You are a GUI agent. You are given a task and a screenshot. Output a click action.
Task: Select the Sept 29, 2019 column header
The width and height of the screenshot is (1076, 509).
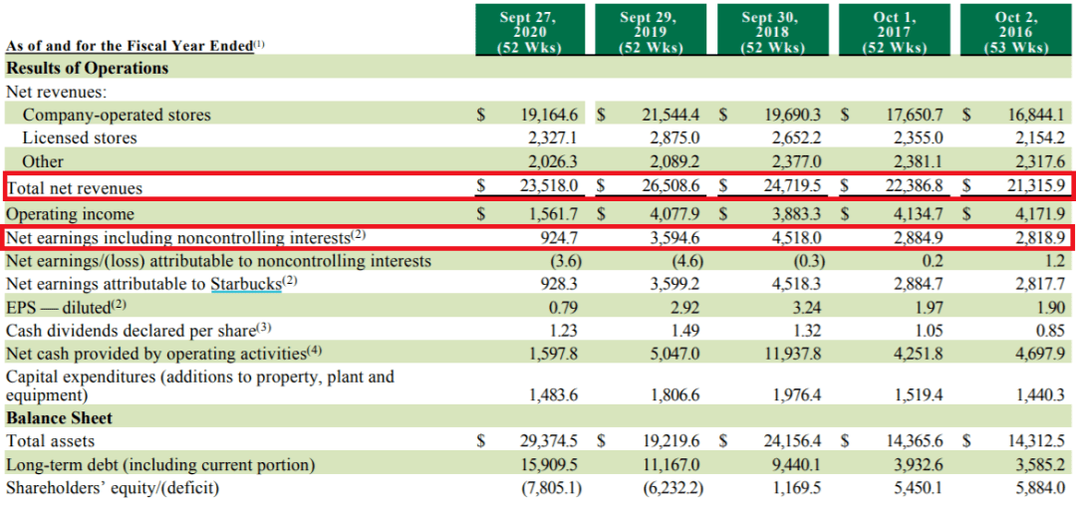pos(649,32)
